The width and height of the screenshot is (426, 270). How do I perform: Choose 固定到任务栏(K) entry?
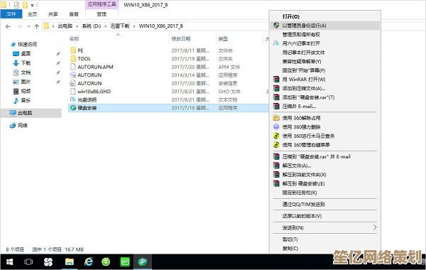point(300,193)
